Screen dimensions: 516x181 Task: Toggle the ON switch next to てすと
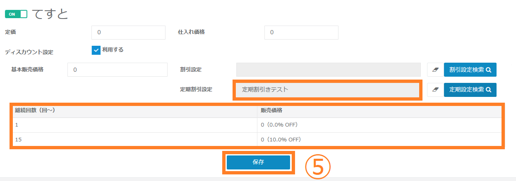click(x=16, y=14)
